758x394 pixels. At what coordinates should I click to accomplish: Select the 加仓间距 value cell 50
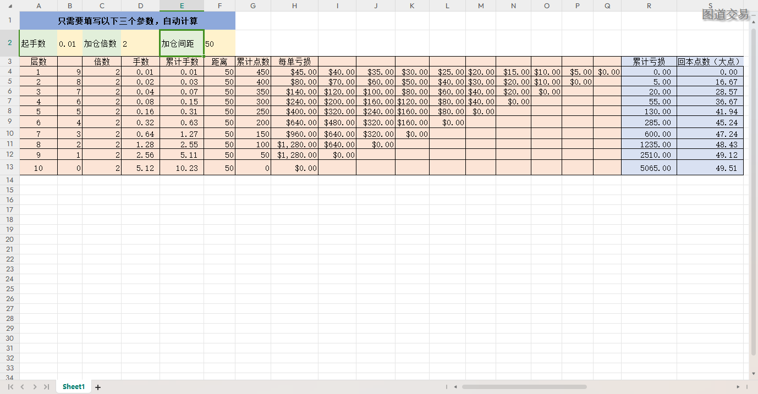click(219, 43)
